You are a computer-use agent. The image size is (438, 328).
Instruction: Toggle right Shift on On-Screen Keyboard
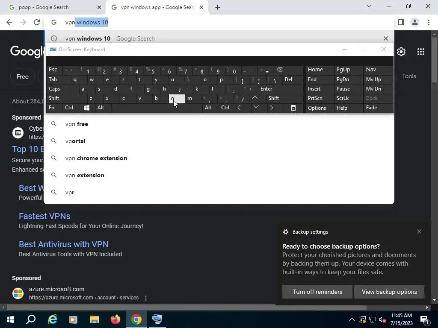284,98
